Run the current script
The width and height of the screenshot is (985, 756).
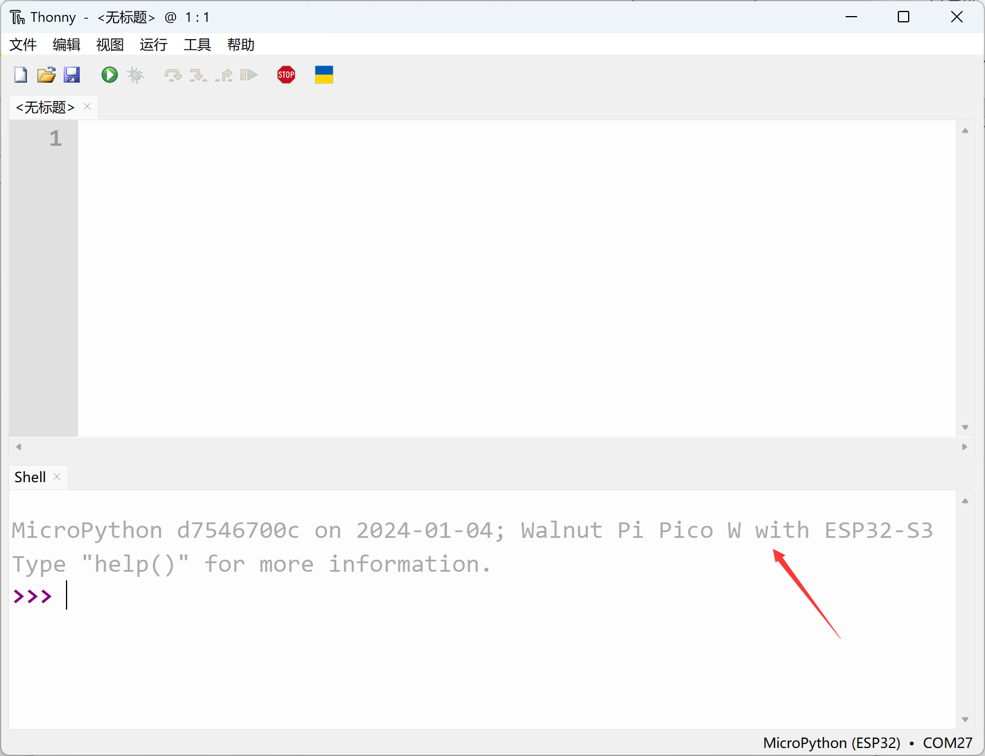tap(108, 75)
